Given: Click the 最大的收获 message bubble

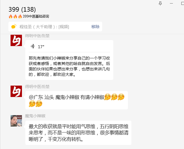Looking at the screenshot, I should click(78, 133).
